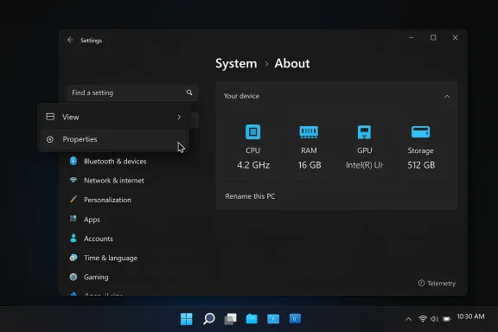This screenshot has height=332, width=498.
Task: Click the About breadcrumb title
Action: 292,63
